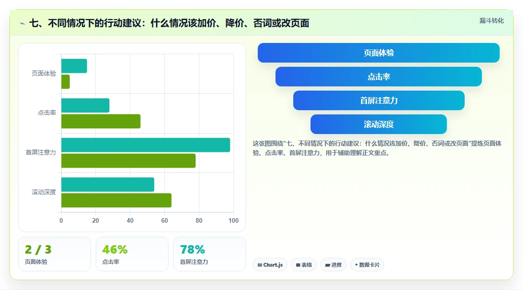This screenshot has height=290, width=523.
Task: Click the 数据卡片 tag chip
Action: point(367,265)
